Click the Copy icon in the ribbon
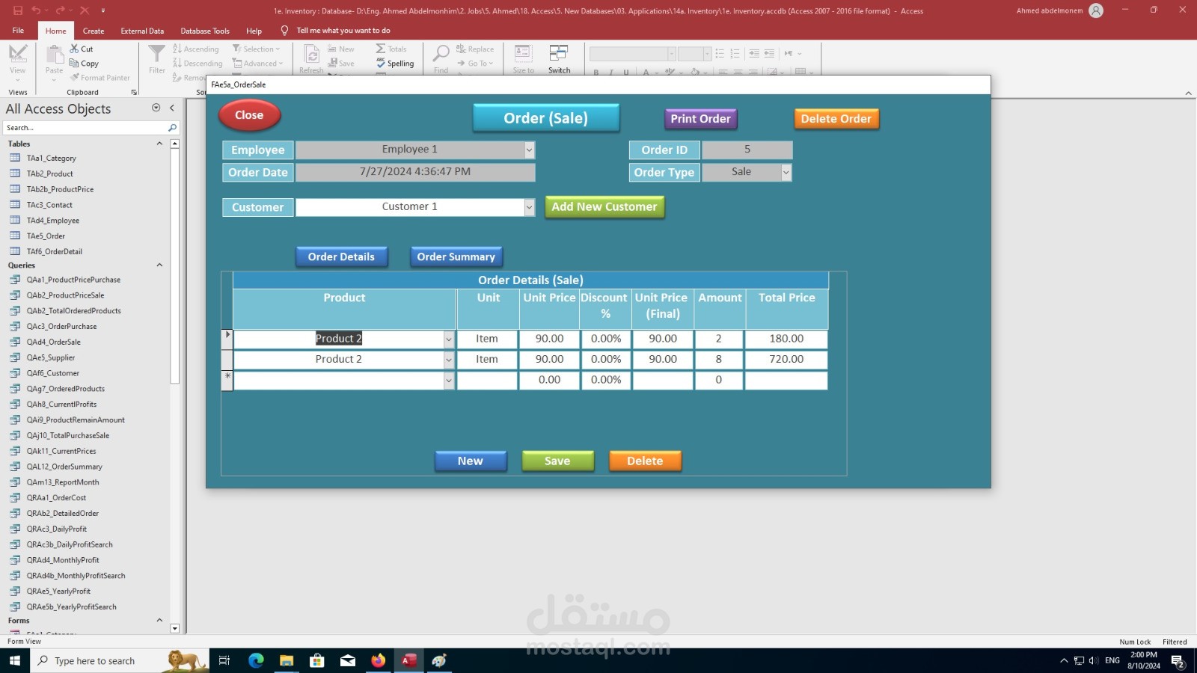1197x673 pixels. point(75,64)
